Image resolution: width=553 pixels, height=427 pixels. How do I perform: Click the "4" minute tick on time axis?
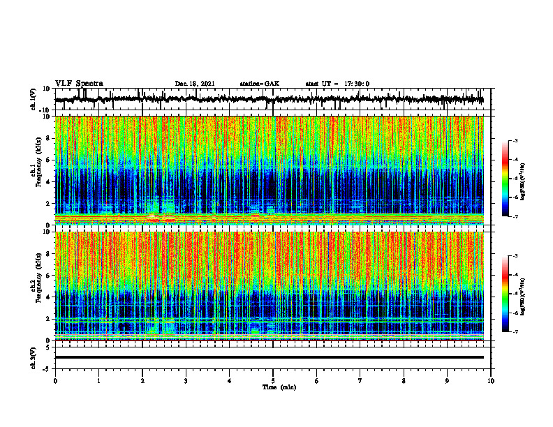point(230,381)
